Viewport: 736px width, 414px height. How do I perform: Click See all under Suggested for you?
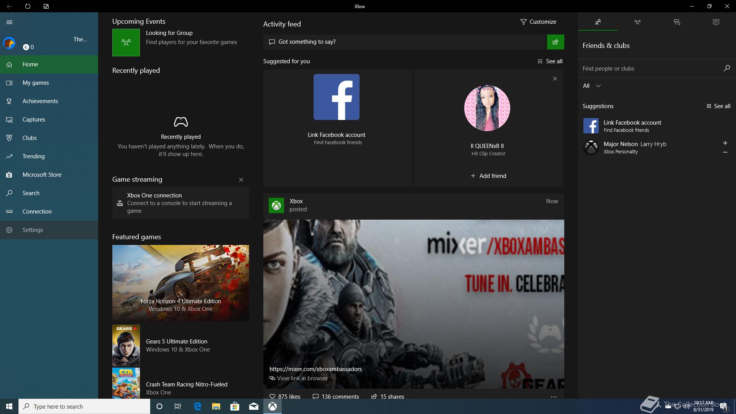[x=550, y=61]
